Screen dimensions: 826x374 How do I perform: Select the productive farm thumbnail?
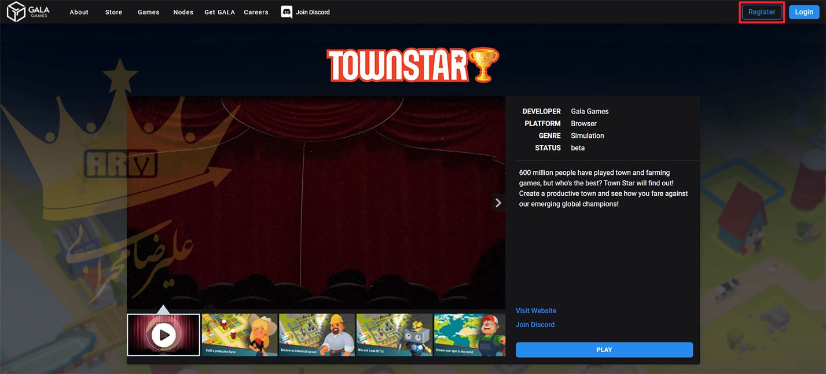pyautogui.click(x=240, y=335)
